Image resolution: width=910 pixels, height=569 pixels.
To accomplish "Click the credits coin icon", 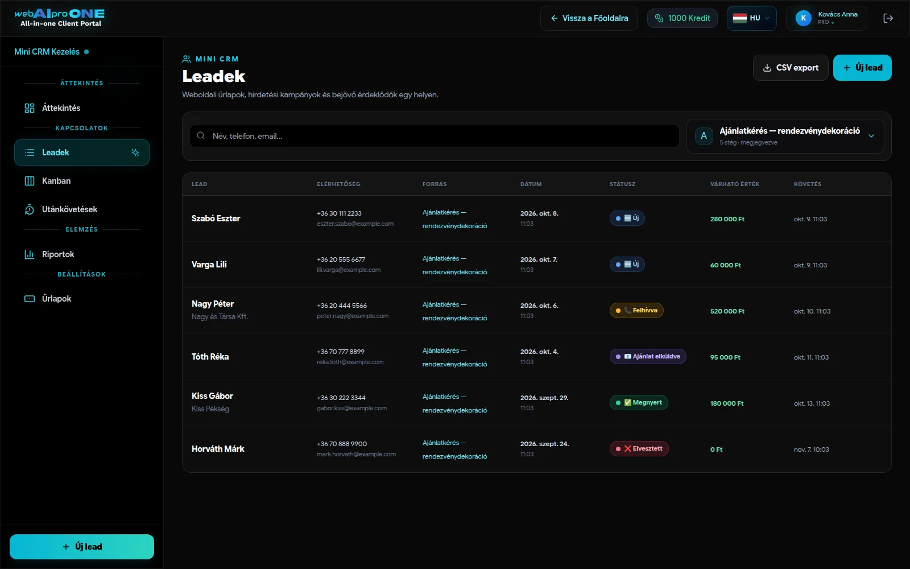I will 659,18.
